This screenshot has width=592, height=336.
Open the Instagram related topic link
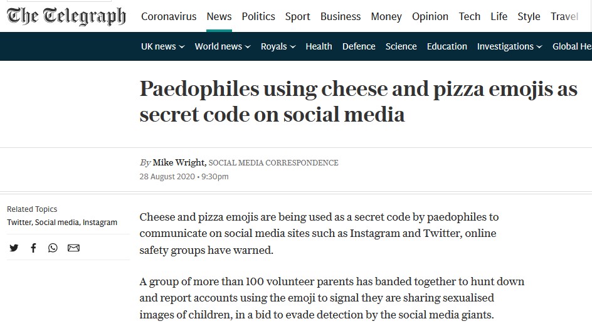pos(100,223)
